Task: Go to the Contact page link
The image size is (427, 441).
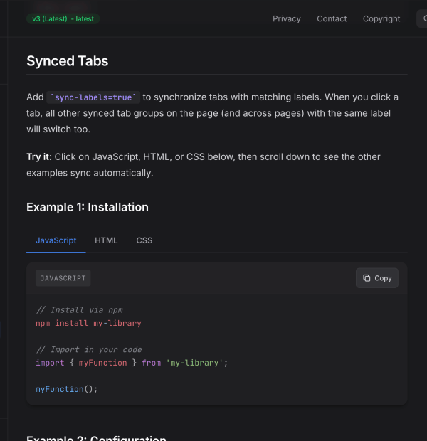Action: (332, 18)
